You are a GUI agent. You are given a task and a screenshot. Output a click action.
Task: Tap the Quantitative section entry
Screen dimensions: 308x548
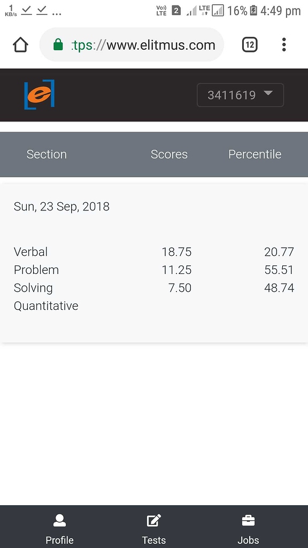point(46,306)
